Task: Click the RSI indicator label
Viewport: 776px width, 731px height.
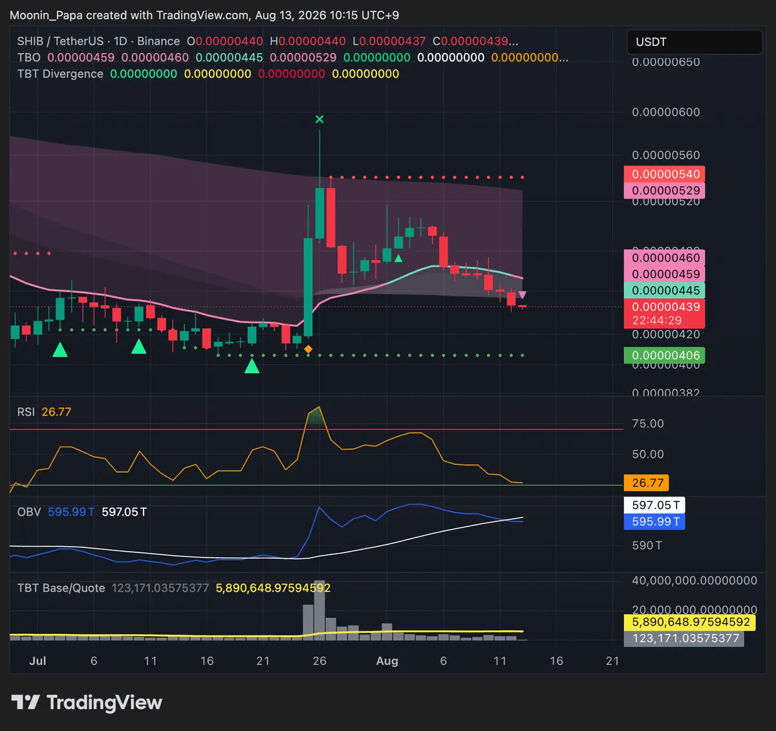Action: tap(26, 412)
